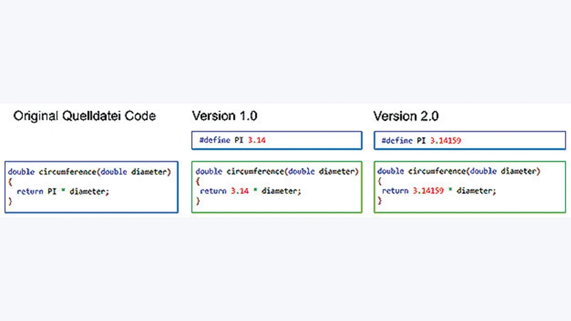Click the circumference function signature in Version 2.0
Screen dimensions: 571x321
(x=459, y=171)
